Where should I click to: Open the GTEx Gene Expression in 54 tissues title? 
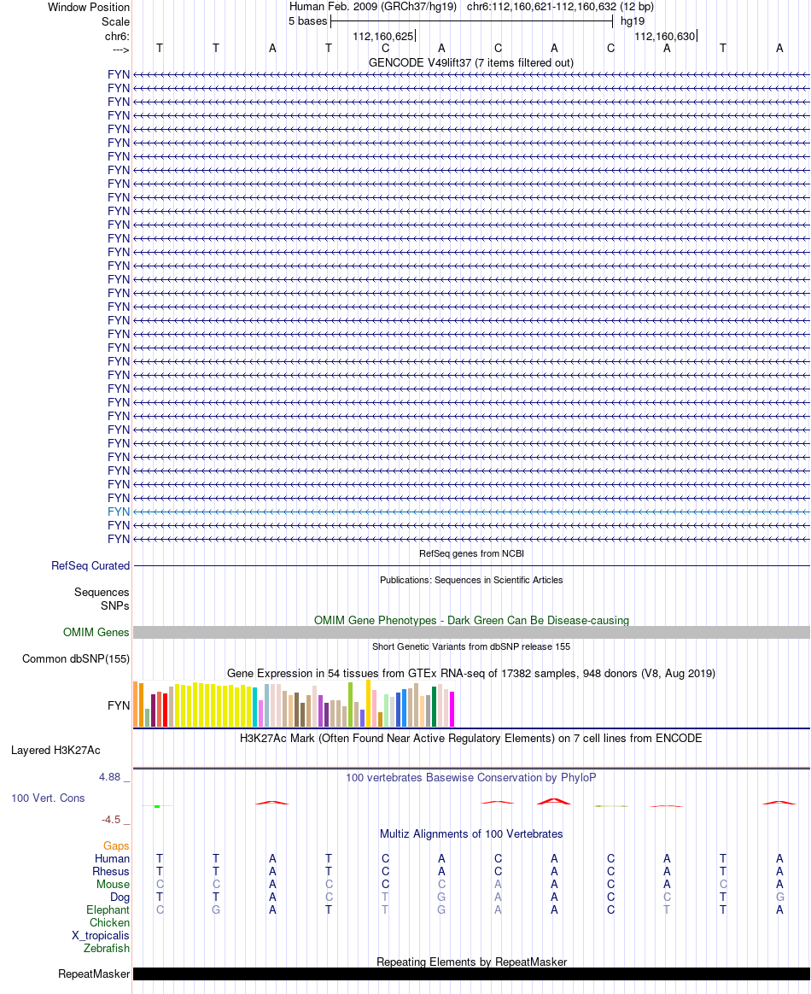tap(470, 673)
